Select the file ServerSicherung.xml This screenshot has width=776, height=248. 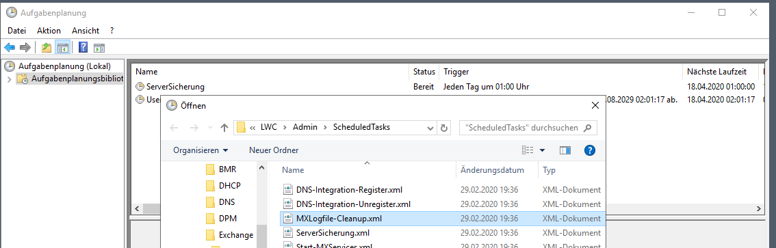333,232
